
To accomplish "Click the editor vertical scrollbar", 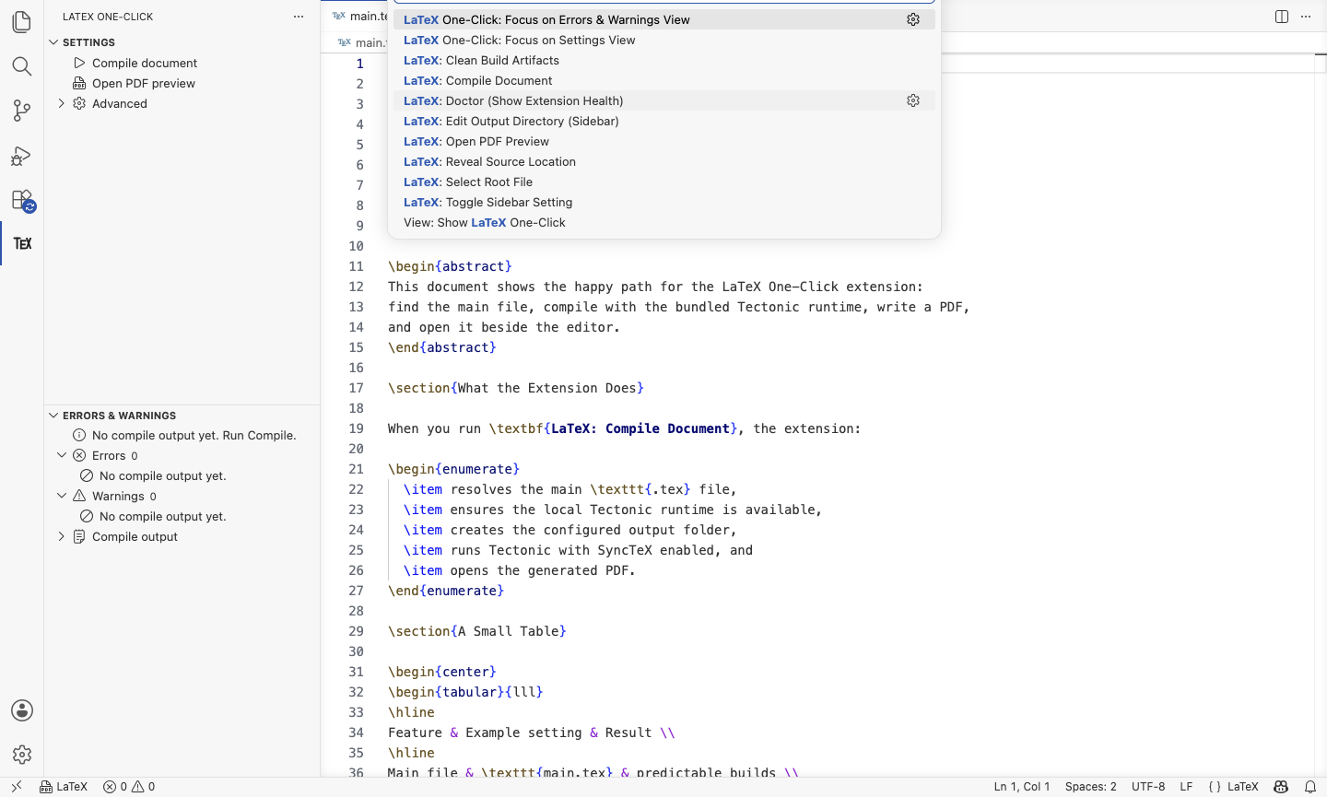I will (x=1321, y=415).
